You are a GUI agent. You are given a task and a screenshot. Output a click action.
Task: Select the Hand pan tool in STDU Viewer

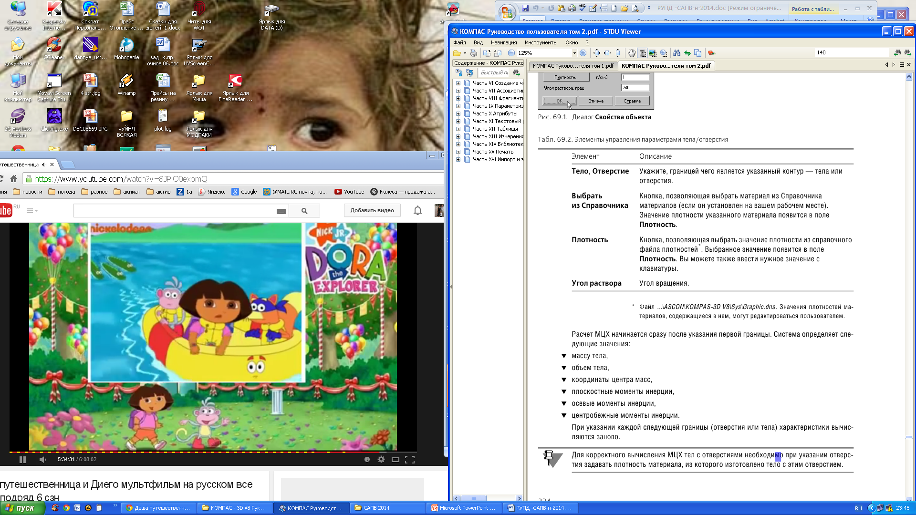(x=632, y=53)
